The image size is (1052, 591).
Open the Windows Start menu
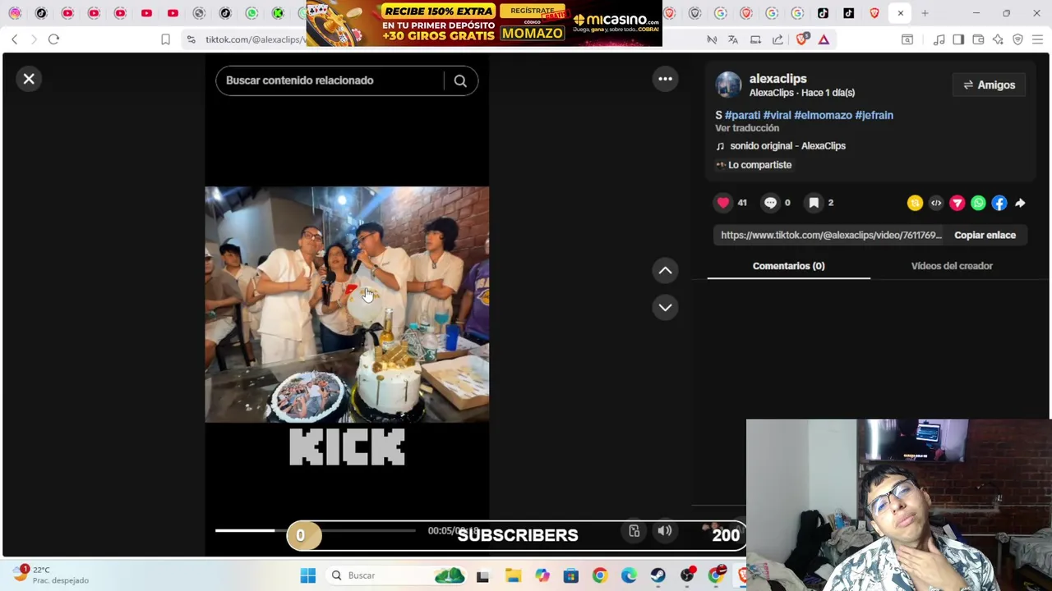[308, 575]
